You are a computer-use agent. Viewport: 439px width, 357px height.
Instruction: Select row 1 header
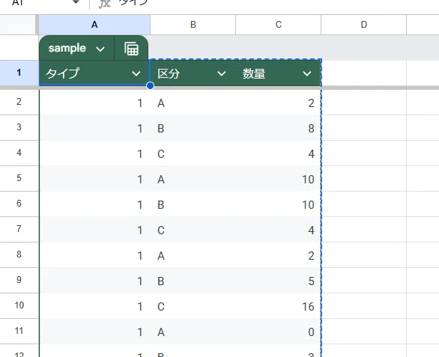point(19,73)
